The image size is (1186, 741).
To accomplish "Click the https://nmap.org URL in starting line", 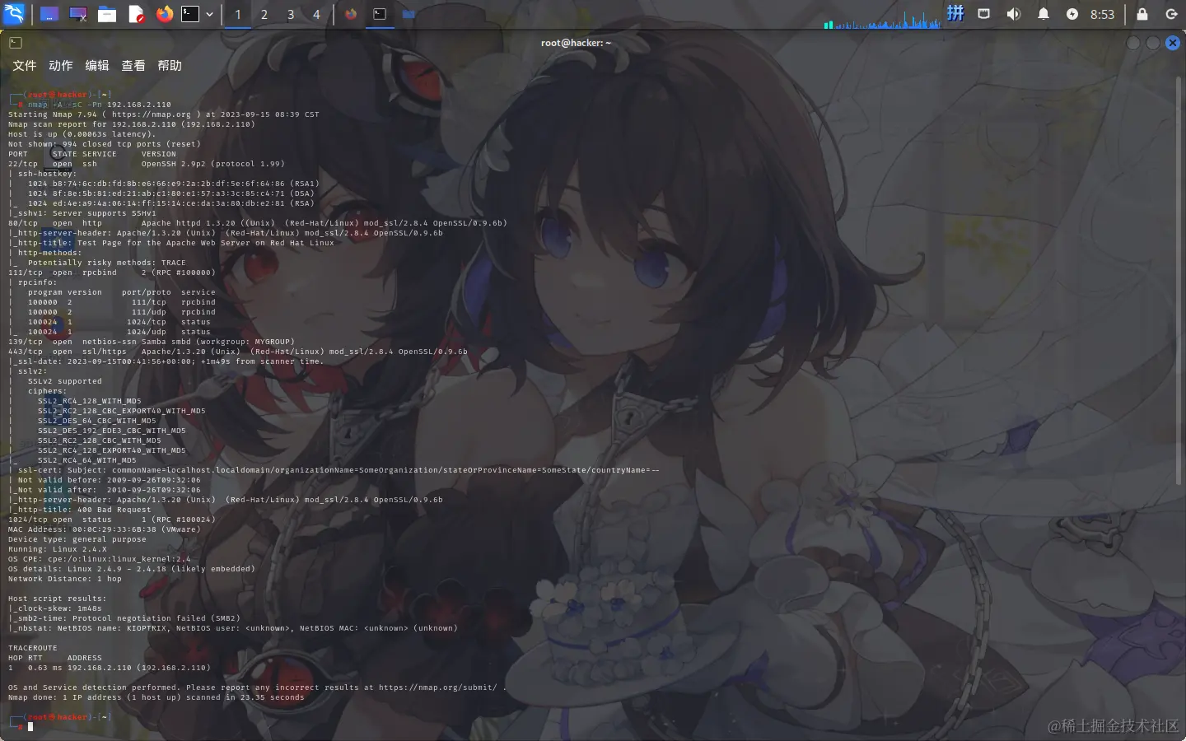I will pyautogui.click(x=151, y=114).
